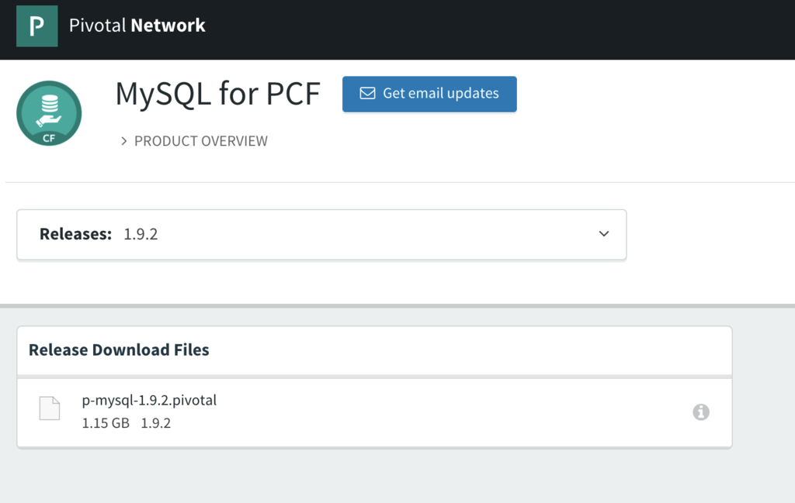Click the selected 1.9.2 value in Releases
This screenshot has height=503, width=795.
[141, 234]
